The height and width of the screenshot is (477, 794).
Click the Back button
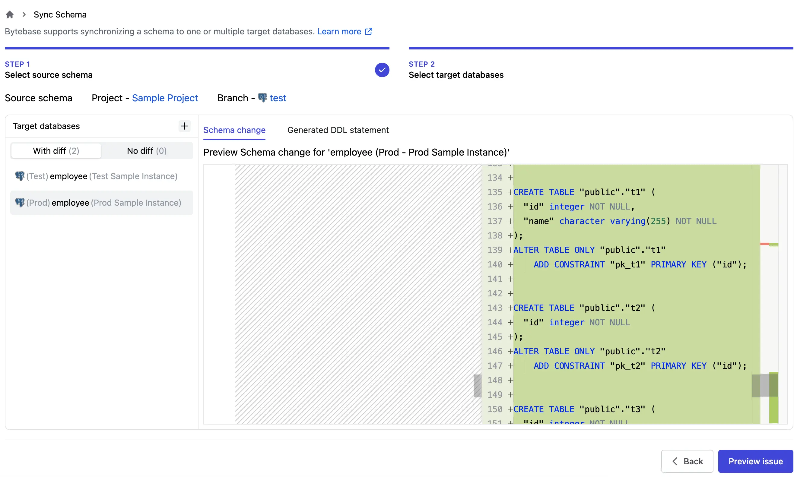click(687, 461)
